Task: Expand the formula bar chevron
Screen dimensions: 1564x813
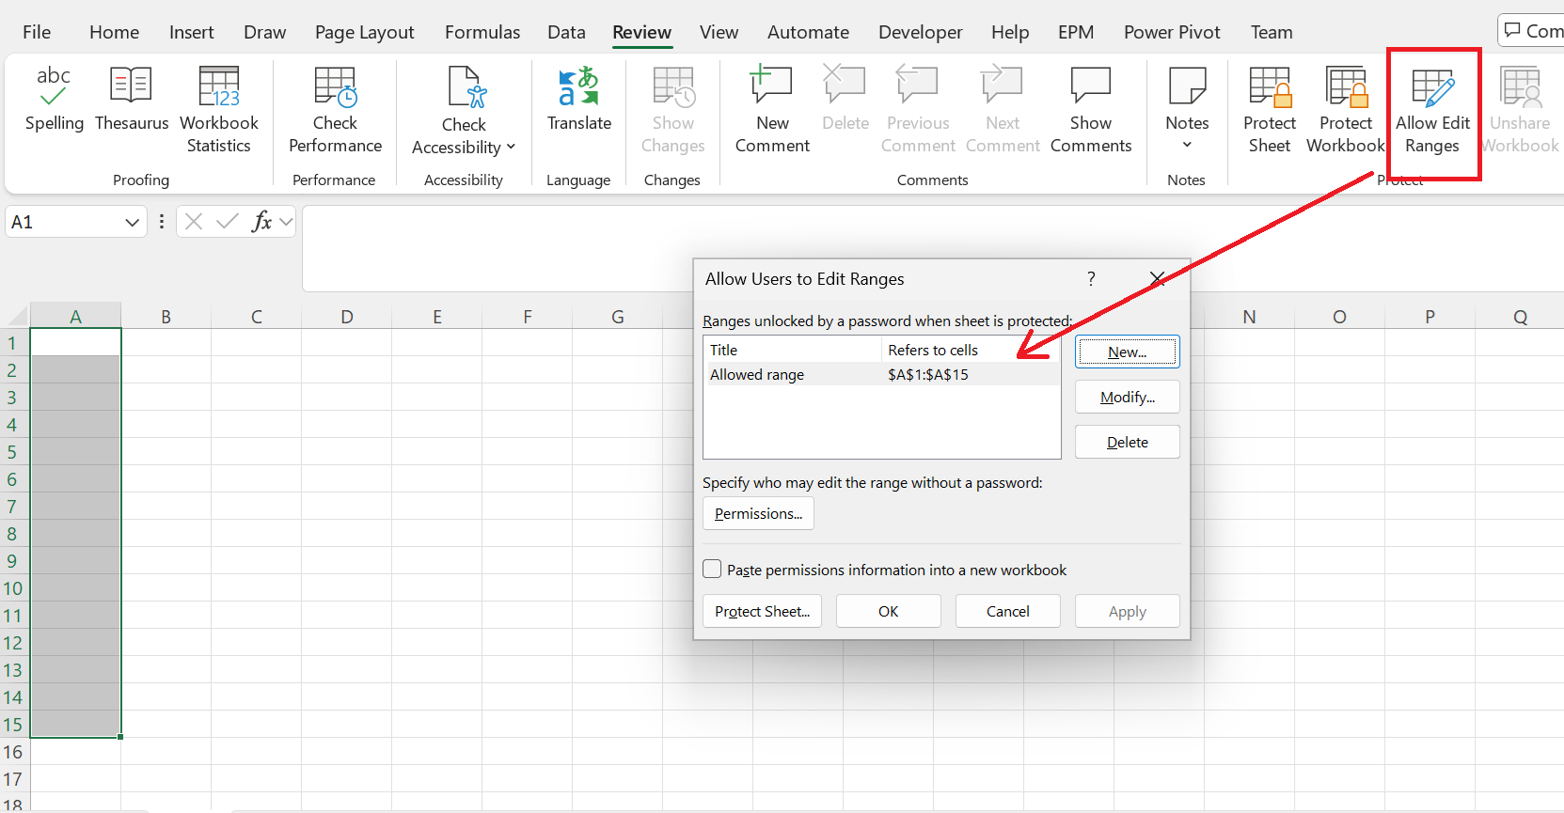Action: 286,222
